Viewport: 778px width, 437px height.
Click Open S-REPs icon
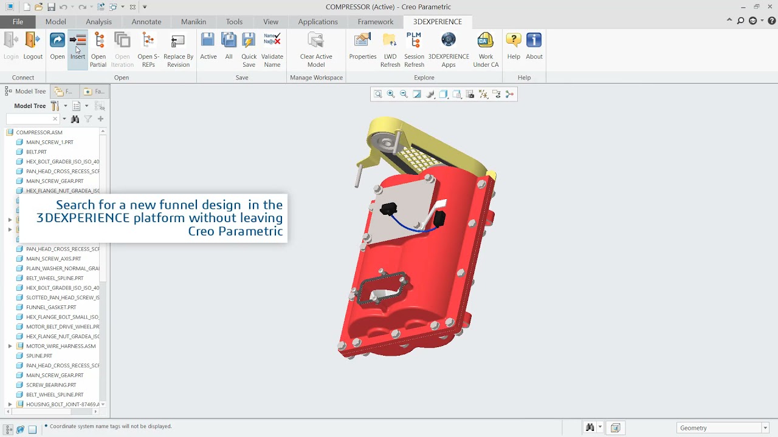148,41
